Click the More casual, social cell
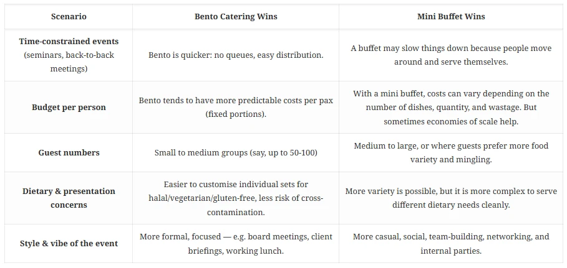The height and width of the screenshot is (268, 567). (450, 243)
